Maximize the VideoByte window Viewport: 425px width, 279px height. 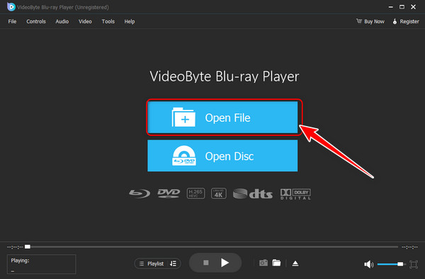pyautogui.click(x=402, y=7)
